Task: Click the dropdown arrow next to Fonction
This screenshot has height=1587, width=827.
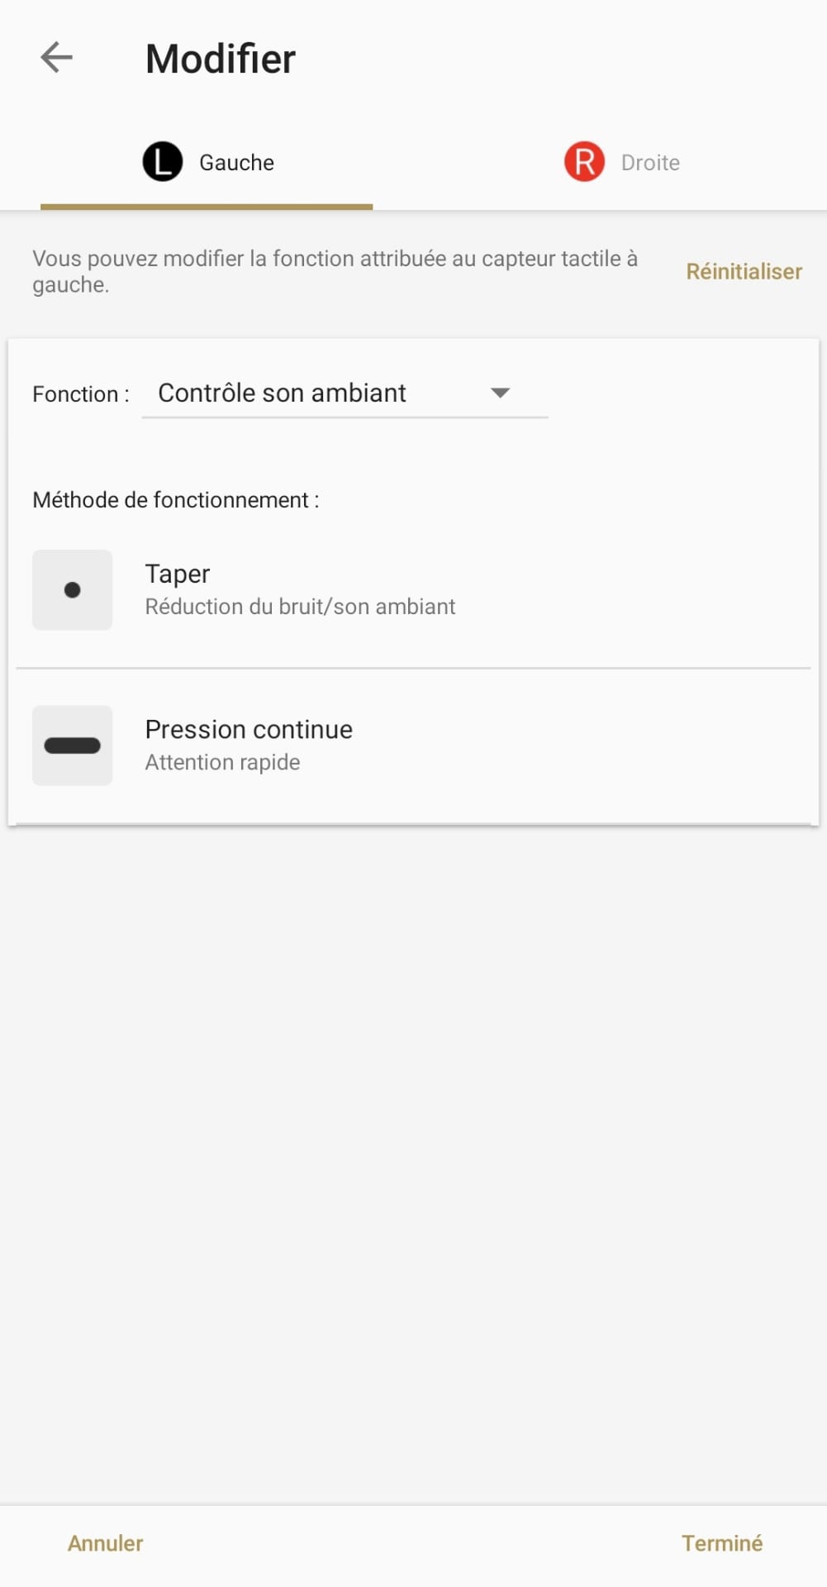Action: coord(500,393)
